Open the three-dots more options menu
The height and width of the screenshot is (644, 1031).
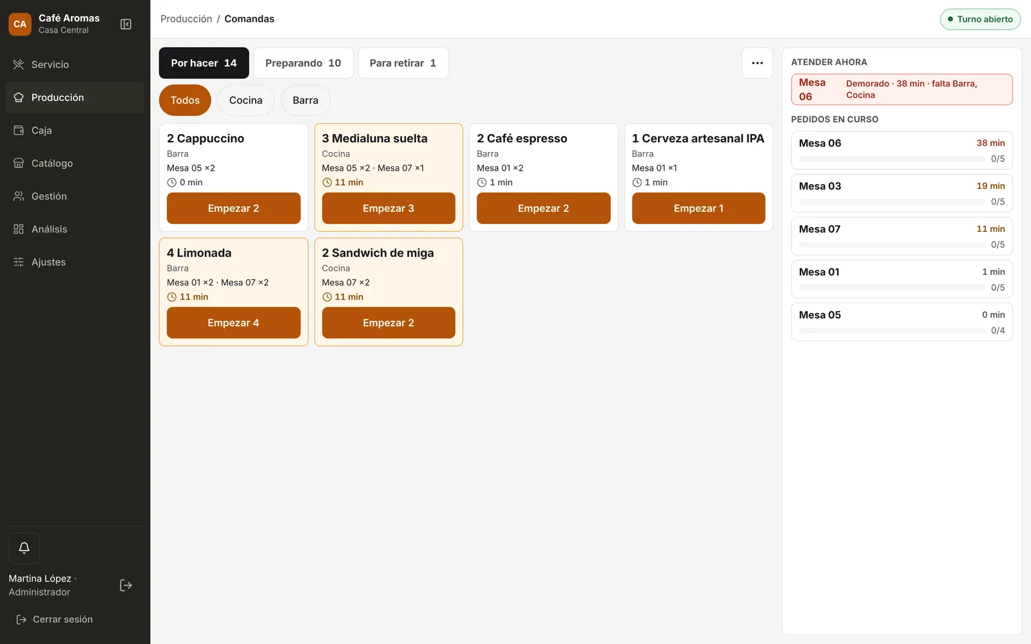757,63
